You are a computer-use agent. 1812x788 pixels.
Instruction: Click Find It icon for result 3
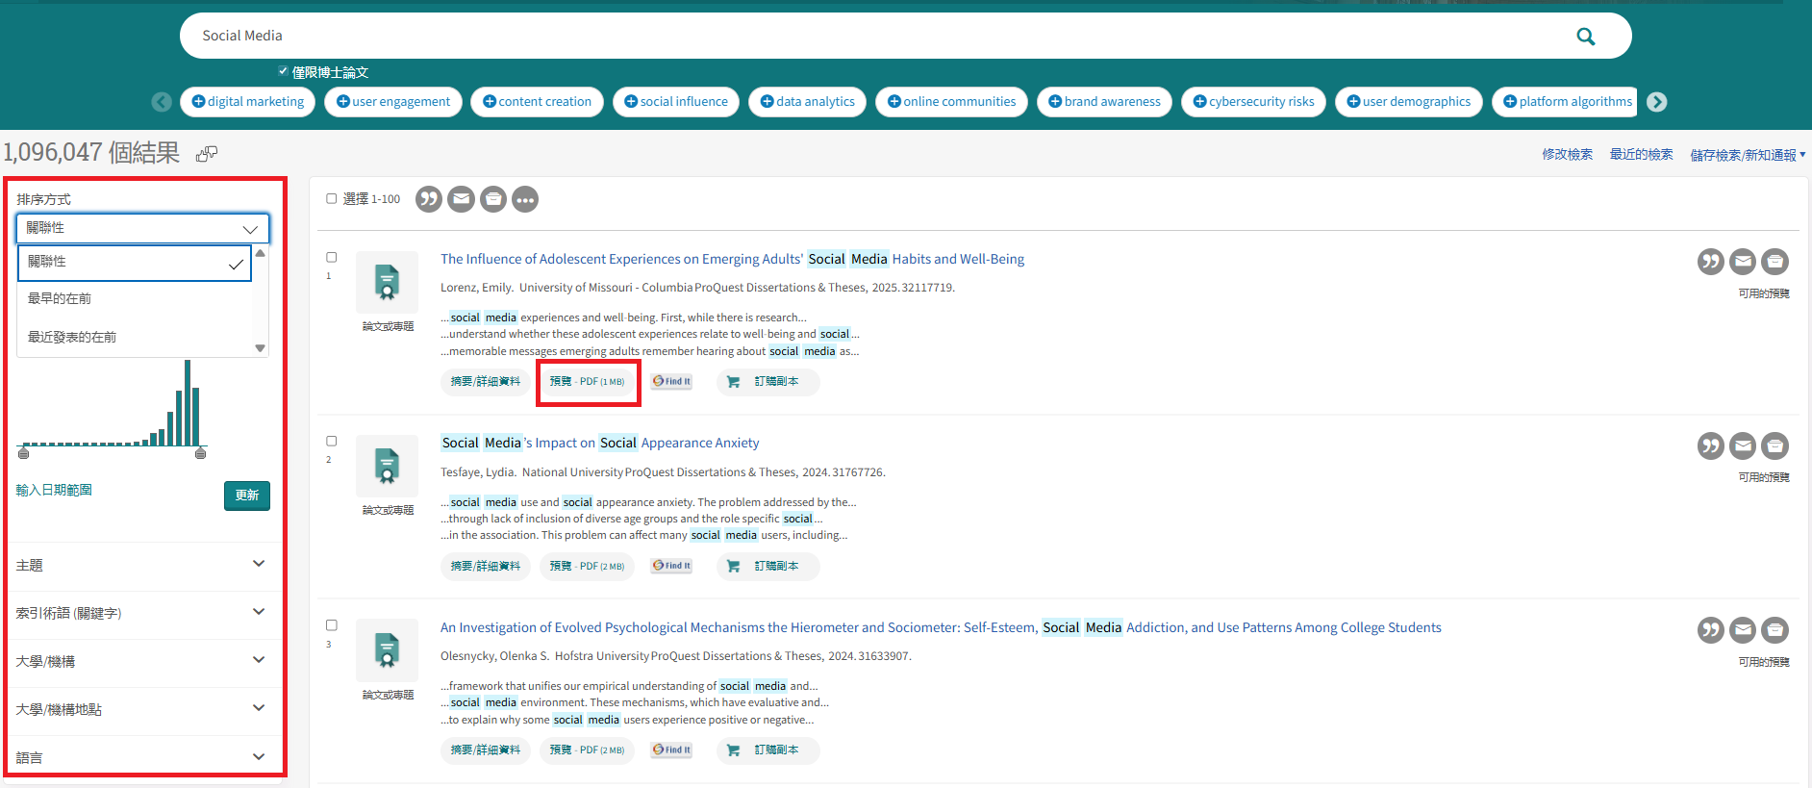click(671, 750)
